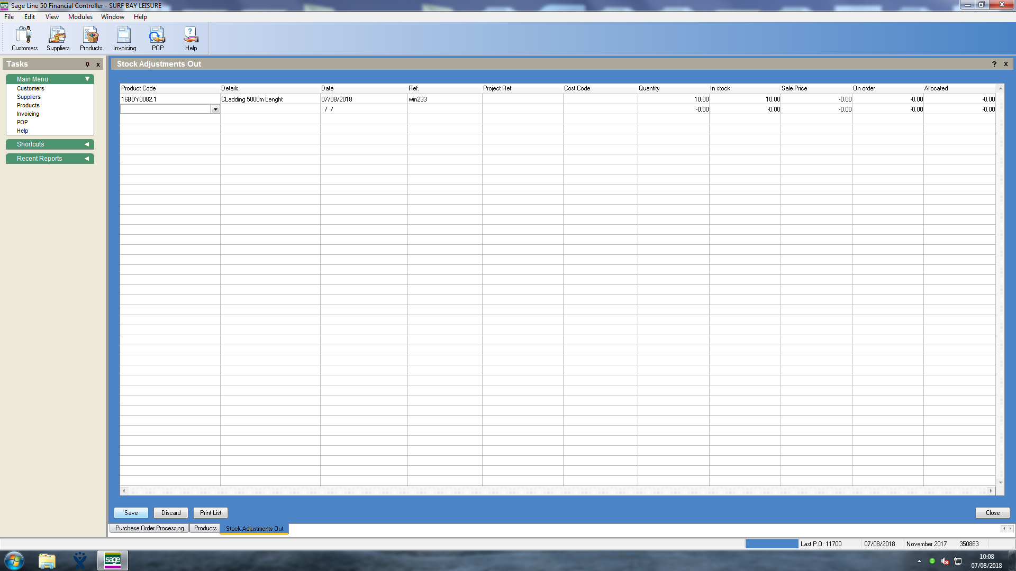Click the horizontal scrollbar's right arrow
1016x571 pixels.
tap(991, 491)
